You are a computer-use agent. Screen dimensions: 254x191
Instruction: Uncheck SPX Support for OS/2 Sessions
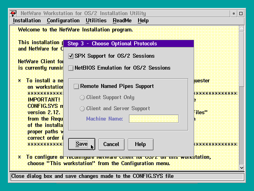(71, 56)
